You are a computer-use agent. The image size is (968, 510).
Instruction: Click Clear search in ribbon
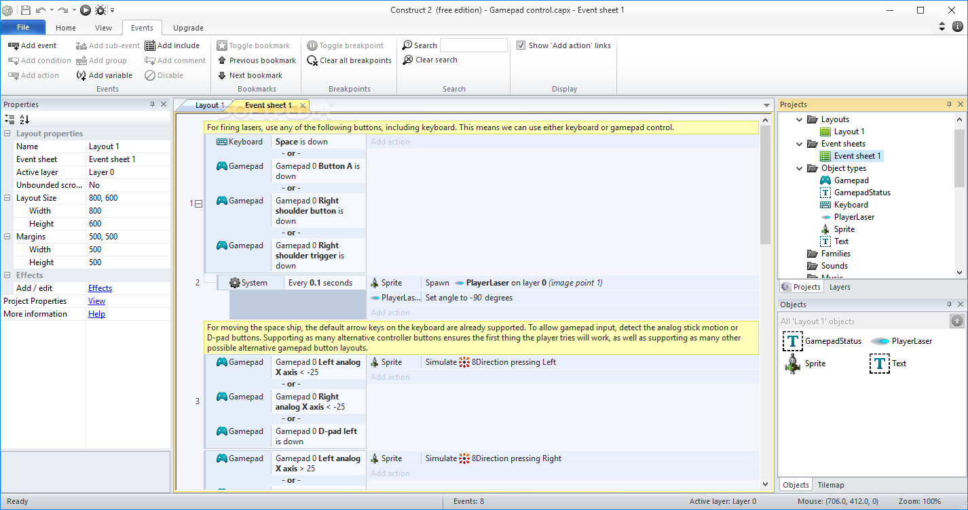pyautogui.click(x=430, y=60)
